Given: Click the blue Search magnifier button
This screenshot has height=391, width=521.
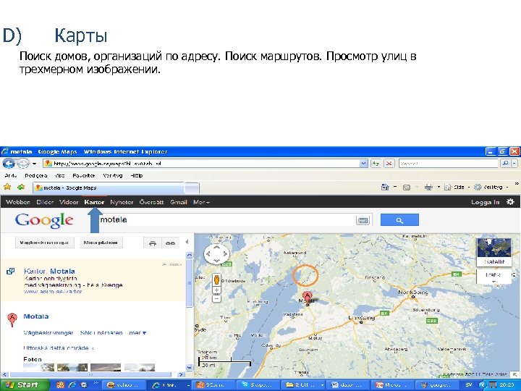Looking at the screenshot, I should [399, 220].
